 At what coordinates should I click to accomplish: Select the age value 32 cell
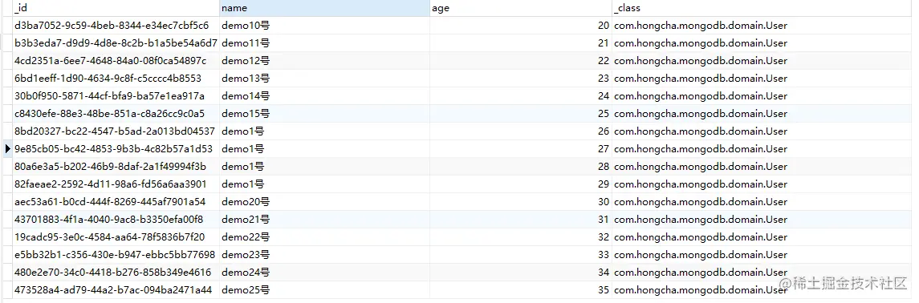click(520, 237)
